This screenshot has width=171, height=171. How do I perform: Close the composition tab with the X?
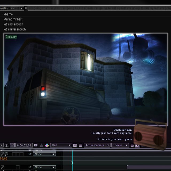pyautogui.click(x=26, y=8)
